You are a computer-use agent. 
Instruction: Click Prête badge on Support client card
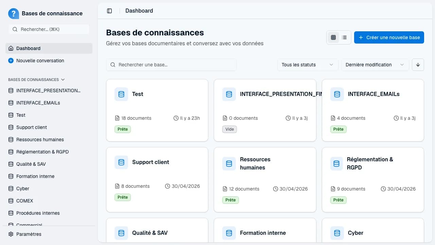point(123,197)
